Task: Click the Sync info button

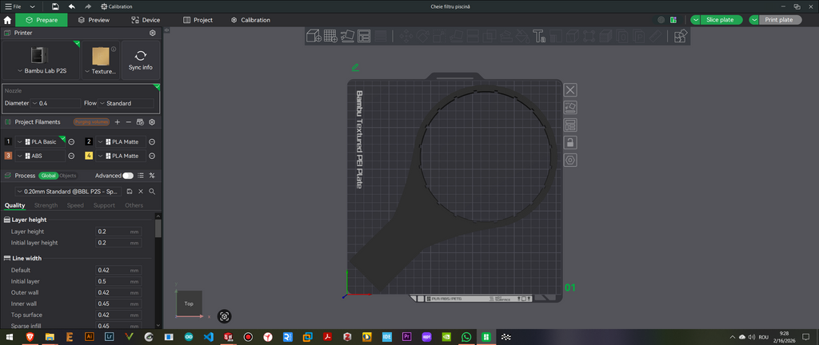Action: coord(141,61)
